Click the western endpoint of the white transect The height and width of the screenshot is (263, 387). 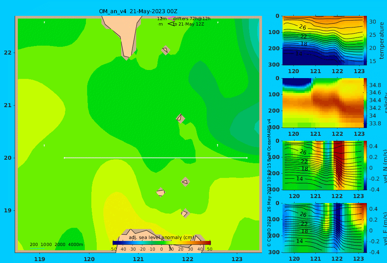[x=64, y=158]
